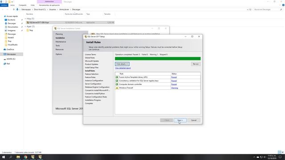
Task: Select Este equipo in Explorer sidebar
Action: (11, 54)
